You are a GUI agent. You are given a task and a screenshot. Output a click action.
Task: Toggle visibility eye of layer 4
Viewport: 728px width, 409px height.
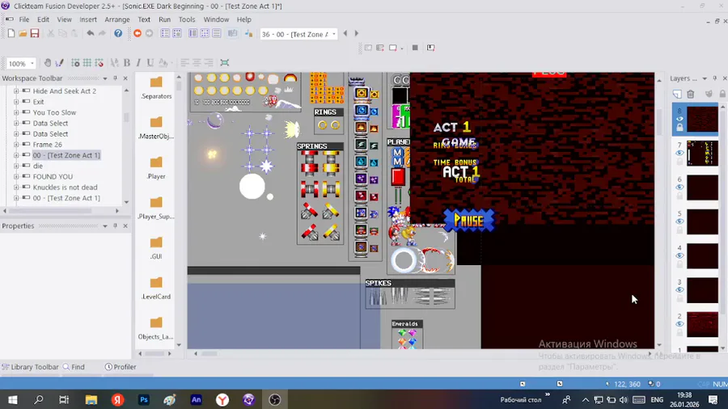pos(679,256)
